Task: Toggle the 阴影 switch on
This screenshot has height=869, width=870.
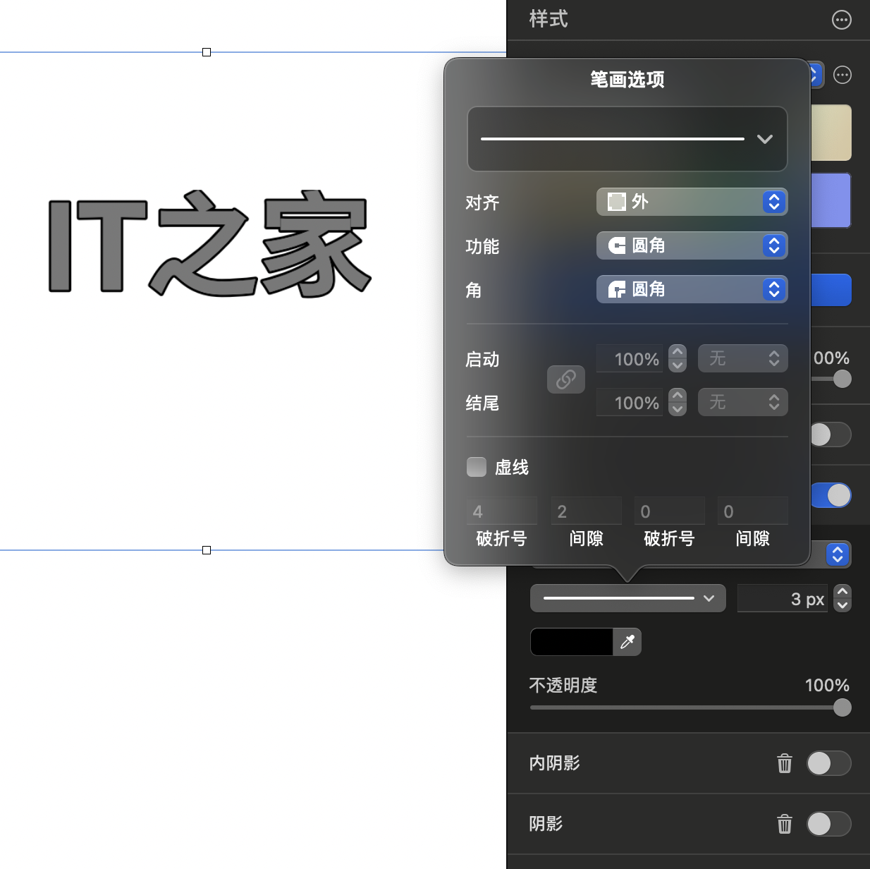Action: click(x=829, y=824)
